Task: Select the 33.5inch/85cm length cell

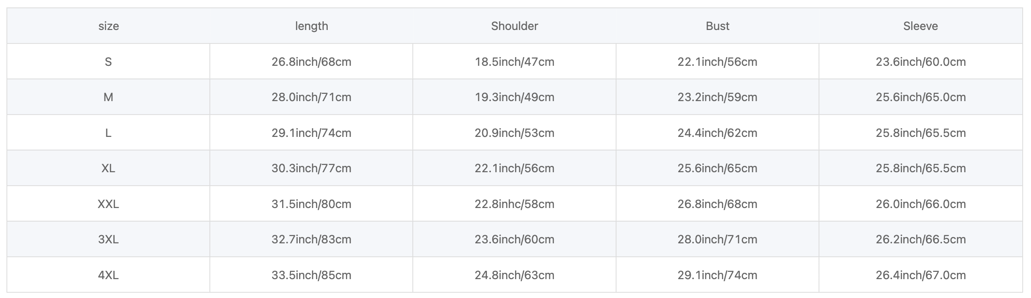Action: point(311,275)
